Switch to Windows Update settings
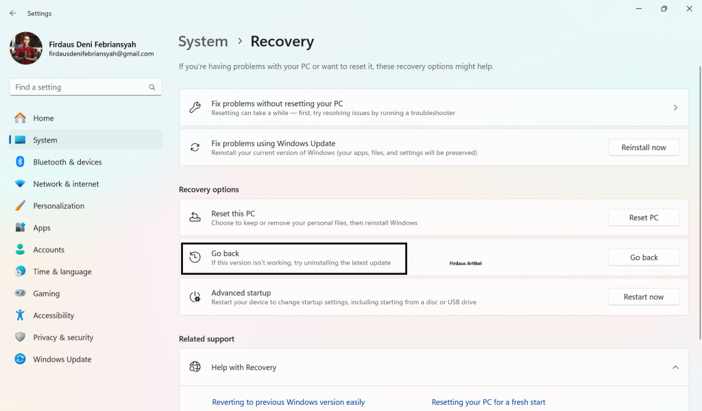Screen dimensions: 702x411 point(62,359)
